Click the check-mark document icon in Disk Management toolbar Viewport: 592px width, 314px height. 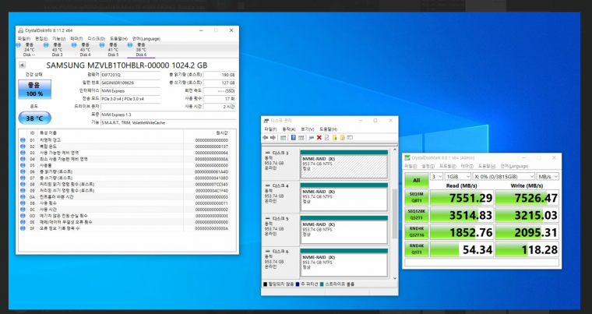[327, 138]
